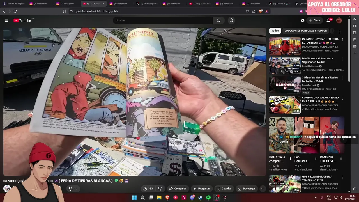
Task: Open Leo AI in Brave sidebar
Action: (x=355, y=19)
